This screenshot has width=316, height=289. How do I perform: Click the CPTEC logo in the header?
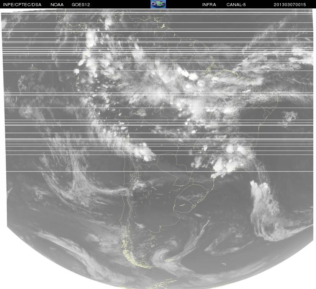pyautogui.click(x=158, y=4)
